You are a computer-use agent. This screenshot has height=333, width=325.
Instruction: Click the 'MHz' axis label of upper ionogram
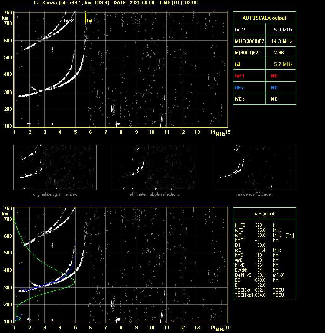(220, 134)
